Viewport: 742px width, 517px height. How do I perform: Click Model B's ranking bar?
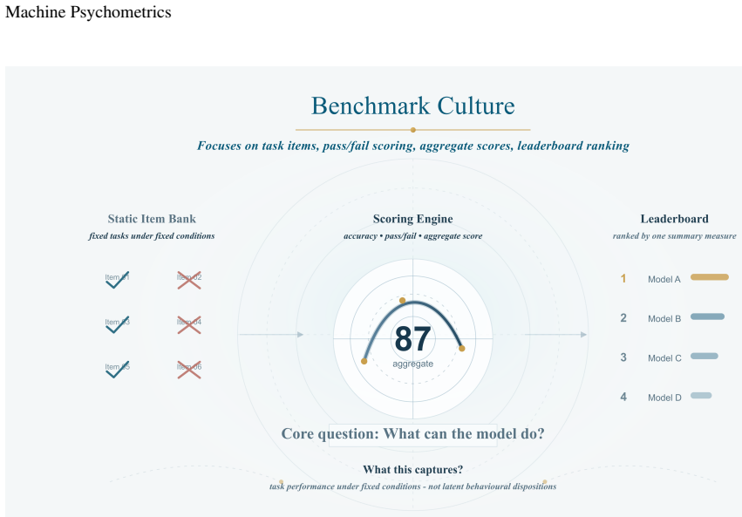[707, 316]
